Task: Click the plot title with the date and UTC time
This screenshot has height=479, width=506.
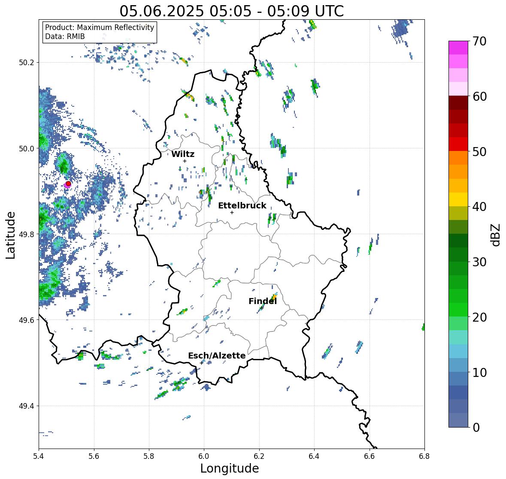Action: click(231, 11)
